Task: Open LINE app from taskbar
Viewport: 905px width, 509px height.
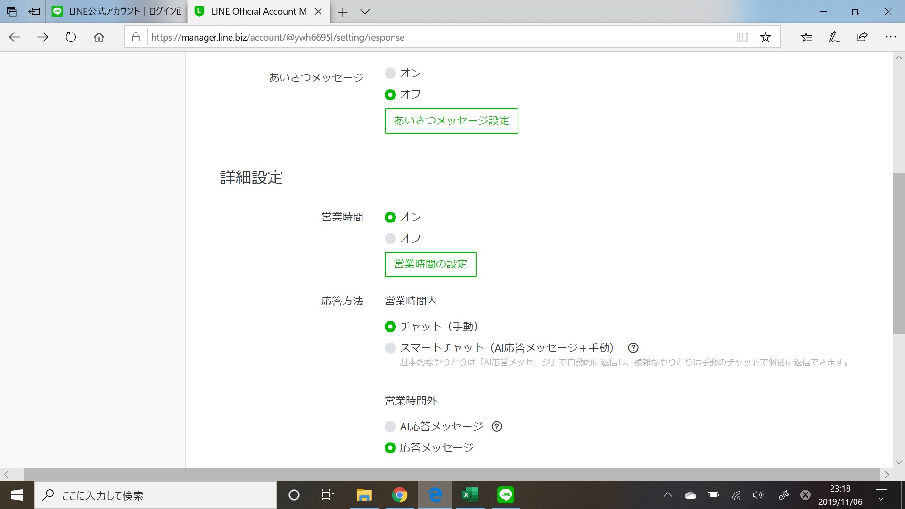Action: [x=506, y=495]
